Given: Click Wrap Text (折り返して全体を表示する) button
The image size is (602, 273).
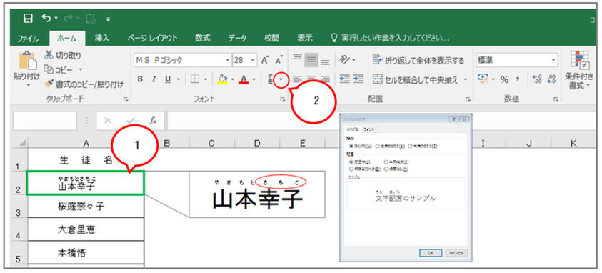Looking at the screenshot, I should [418, 60].
